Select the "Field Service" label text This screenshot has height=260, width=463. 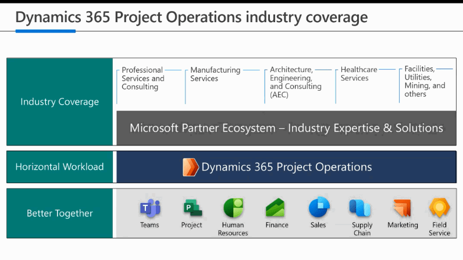pyautogui.click(x=439, y=229)
